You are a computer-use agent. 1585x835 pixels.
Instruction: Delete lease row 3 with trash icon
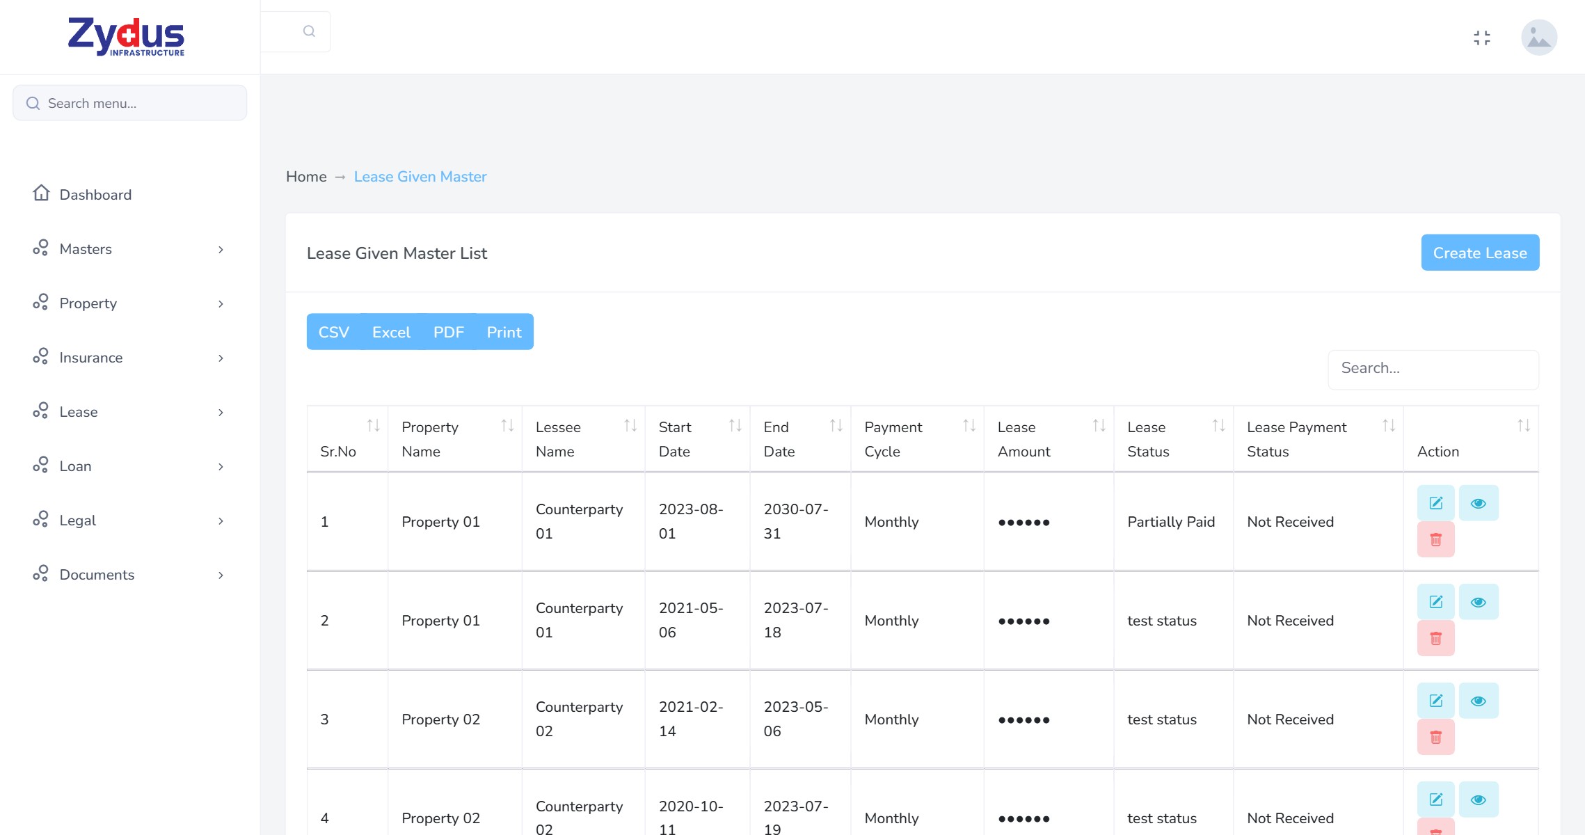pyautogui.click(x=1436, y=737)
